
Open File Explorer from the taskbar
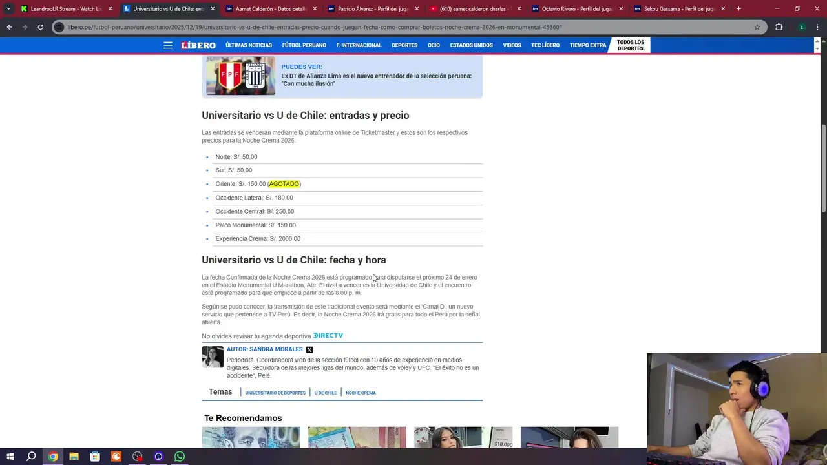[x=74, y=457]
